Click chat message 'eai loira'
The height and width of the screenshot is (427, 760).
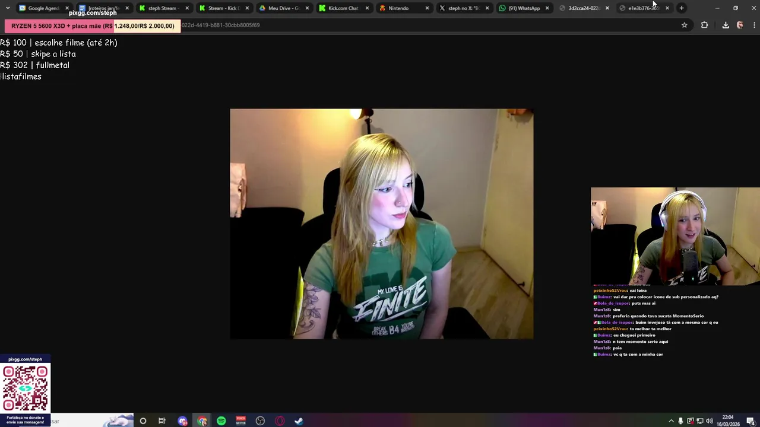click(637, 291)
